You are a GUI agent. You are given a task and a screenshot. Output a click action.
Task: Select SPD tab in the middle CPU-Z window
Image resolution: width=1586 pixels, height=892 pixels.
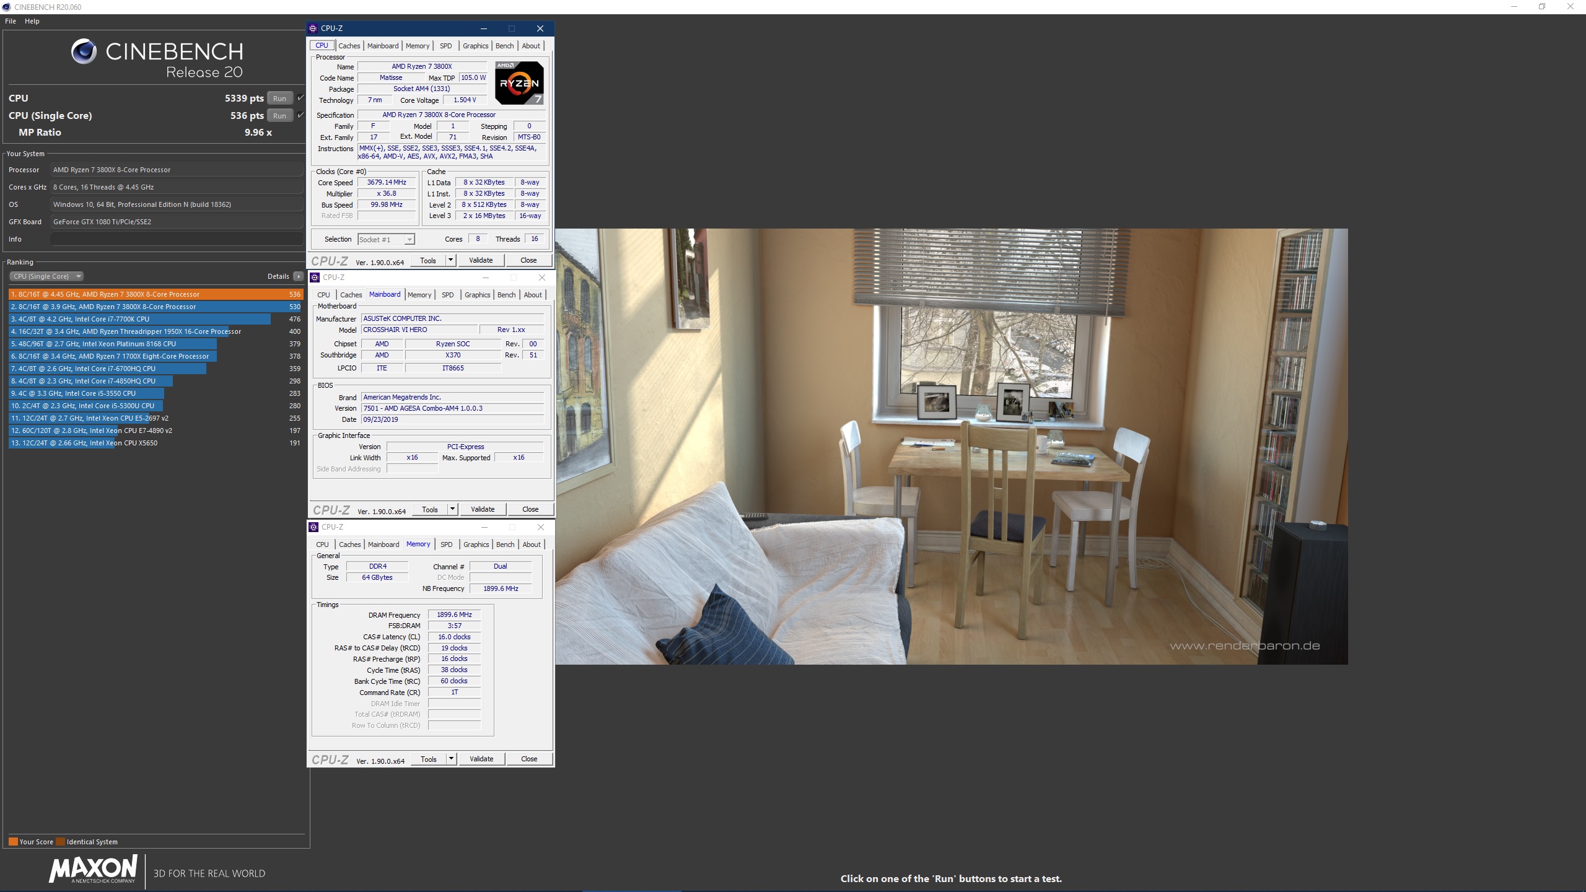448,295
